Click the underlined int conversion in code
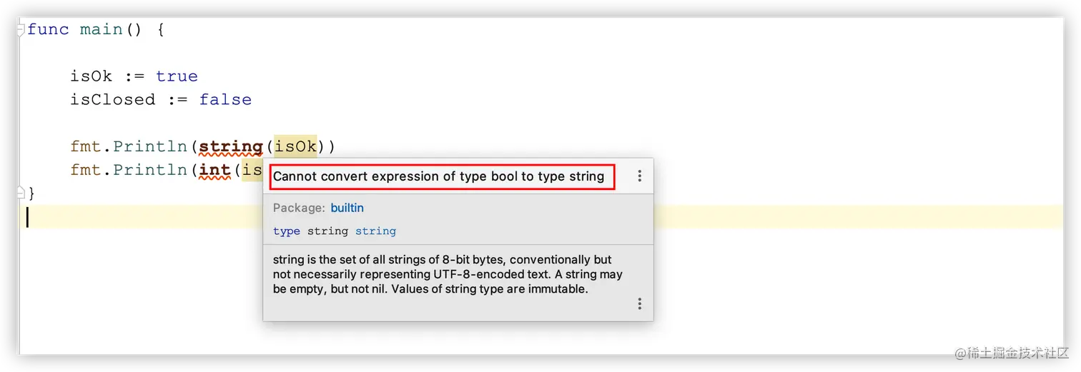 (x=214, y=170)
